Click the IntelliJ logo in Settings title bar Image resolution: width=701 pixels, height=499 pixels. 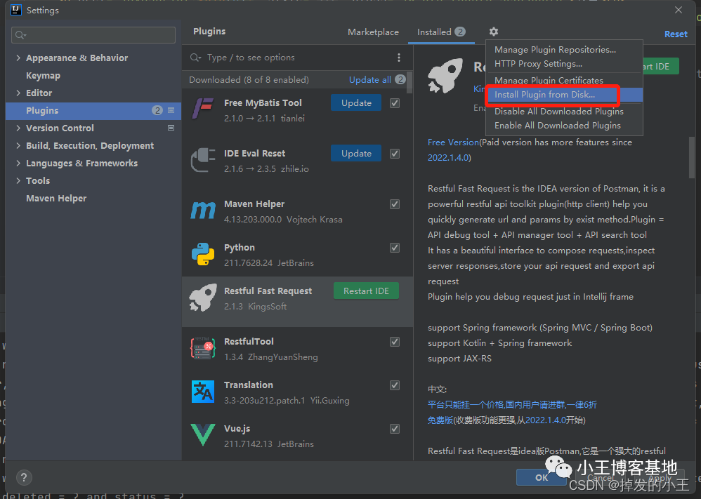point(16,10)
